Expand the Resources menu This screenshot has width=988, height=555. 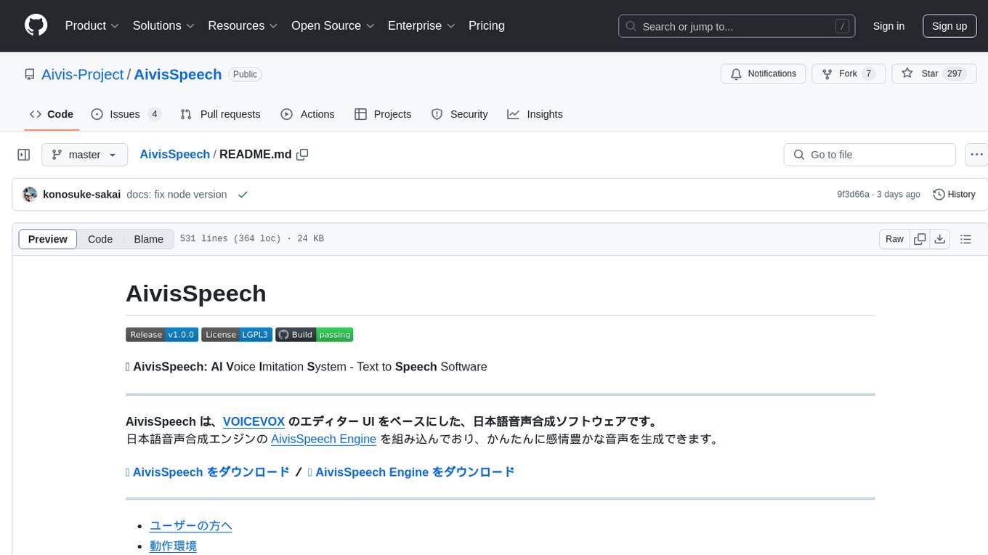(x=243, y=25)
